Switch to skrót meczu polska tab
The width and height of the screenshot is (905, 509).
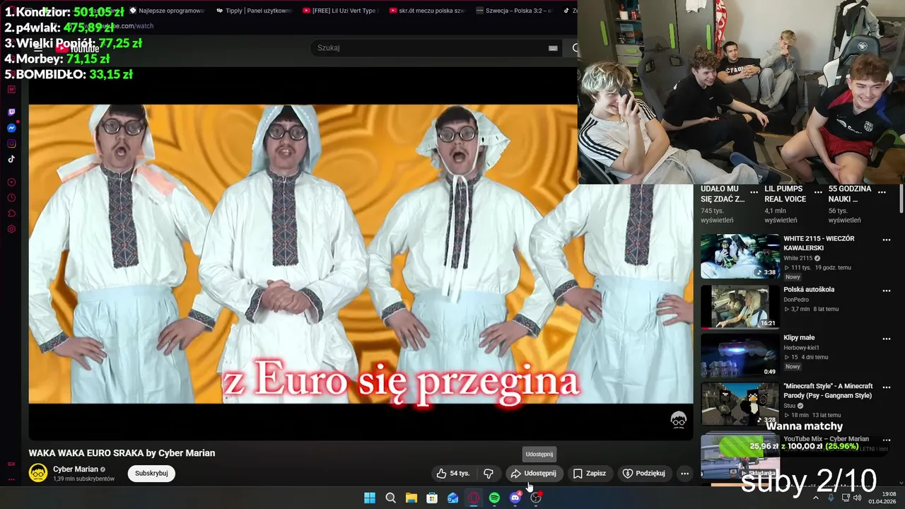click(426, 11)
